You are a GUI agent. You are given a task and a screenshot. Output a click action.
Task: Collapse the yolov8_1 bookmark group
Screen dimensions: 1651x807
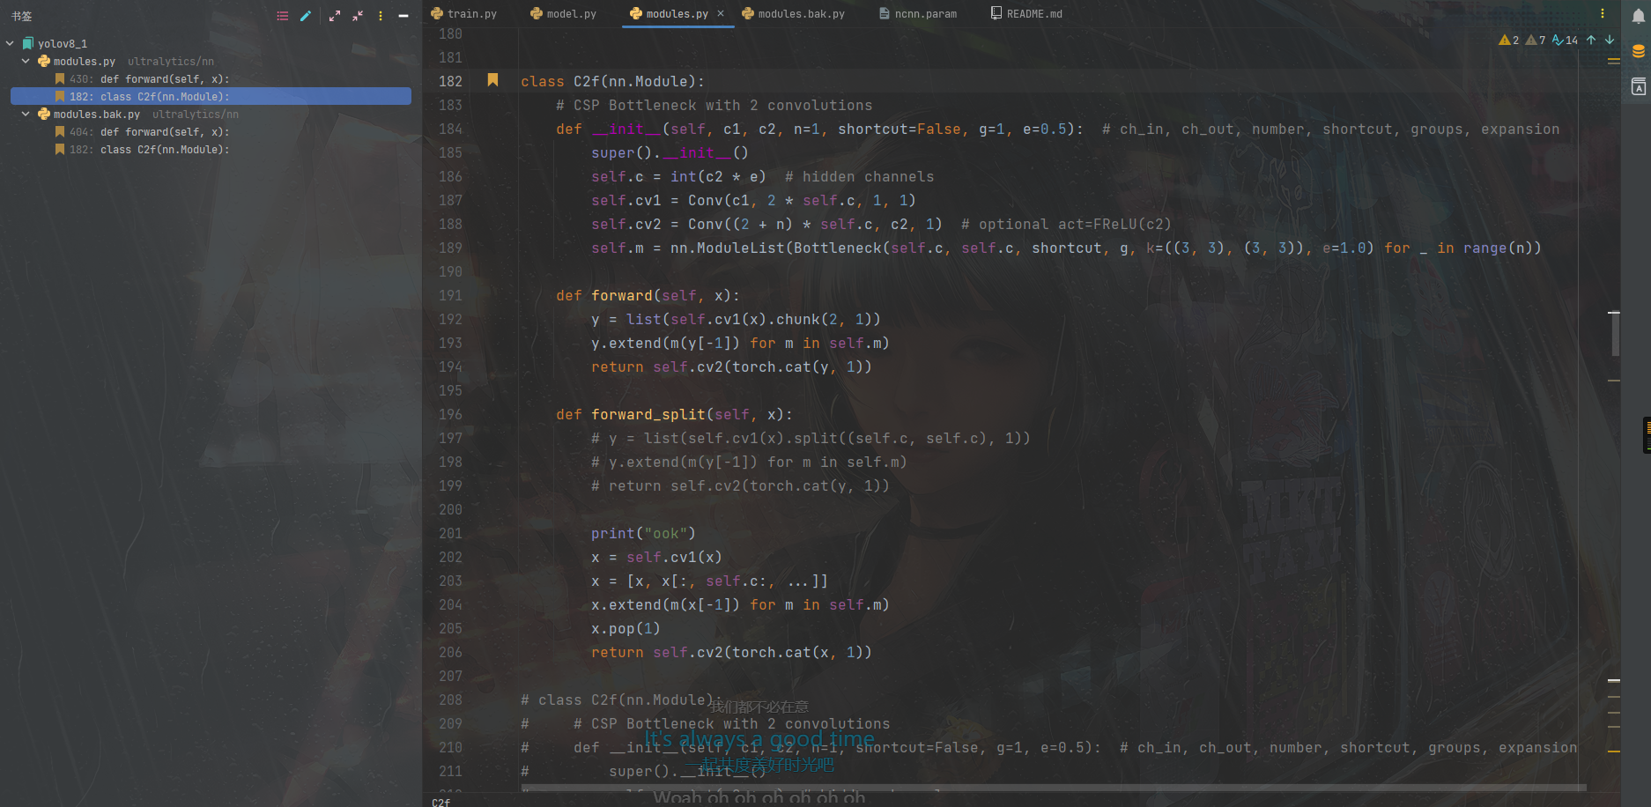[10, 42]
